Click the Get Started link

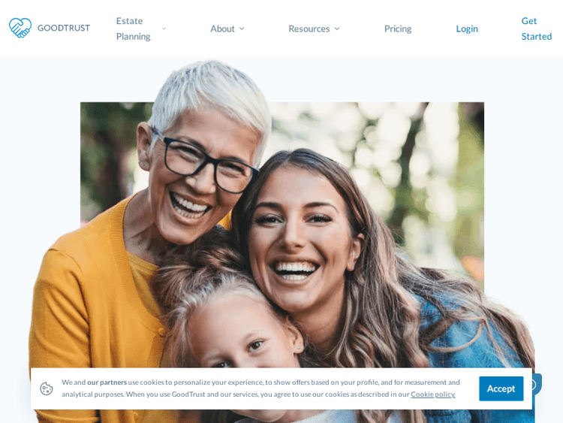(537, 29)
